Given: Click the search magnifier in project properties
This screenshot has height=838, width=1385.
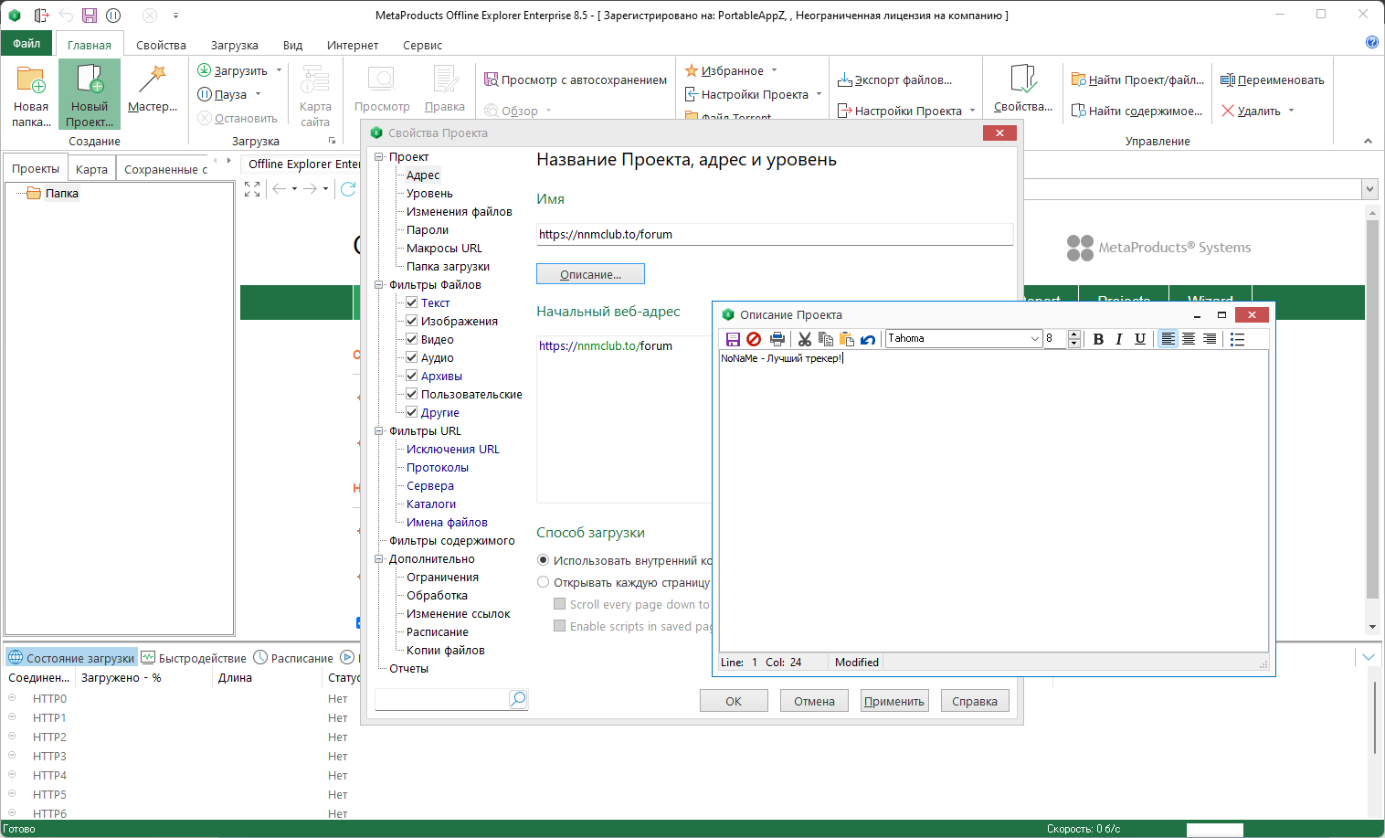Looking at the screenshot, I should (x=518, y=699).
